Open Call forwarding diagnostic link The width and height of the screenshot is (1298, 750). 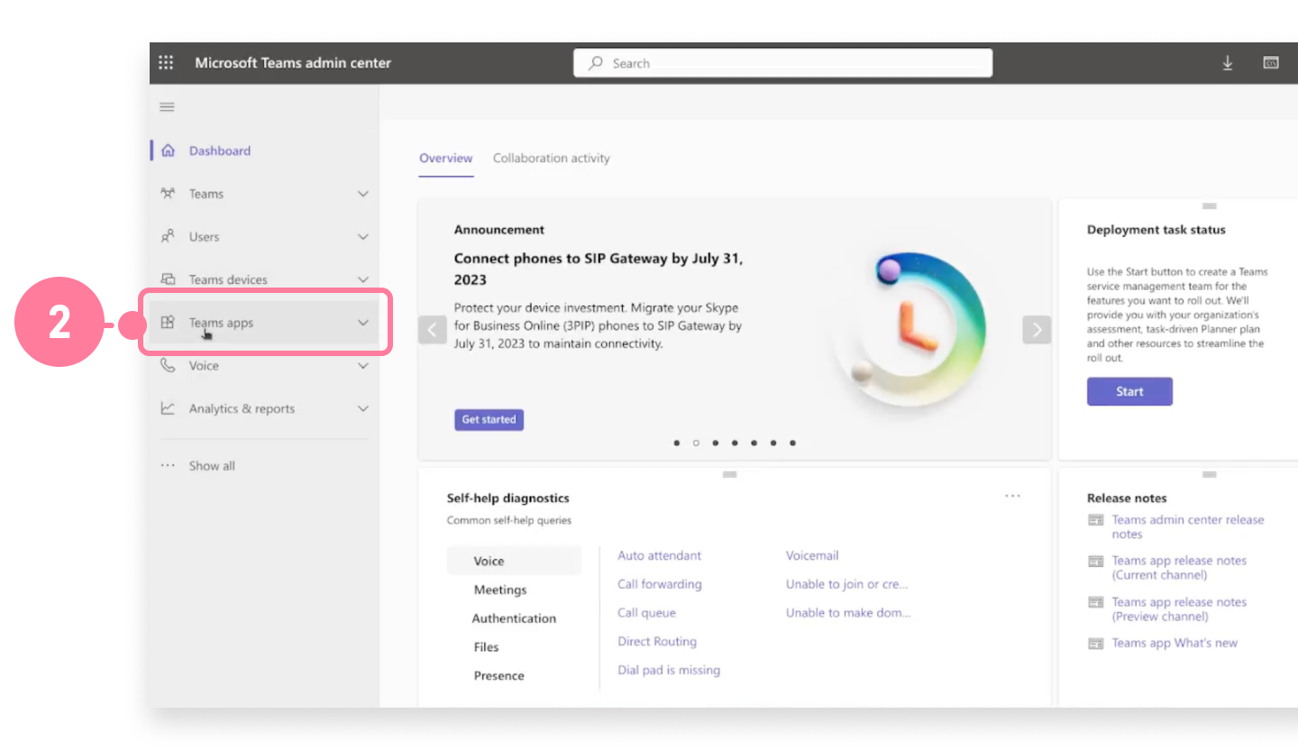pos(659,584)
